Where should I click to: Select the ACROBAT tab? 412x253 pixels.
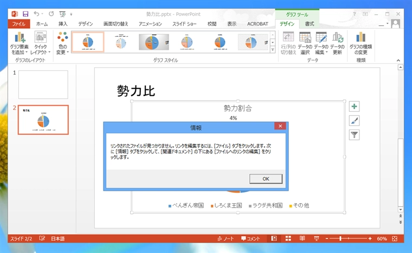click(257, 24)
